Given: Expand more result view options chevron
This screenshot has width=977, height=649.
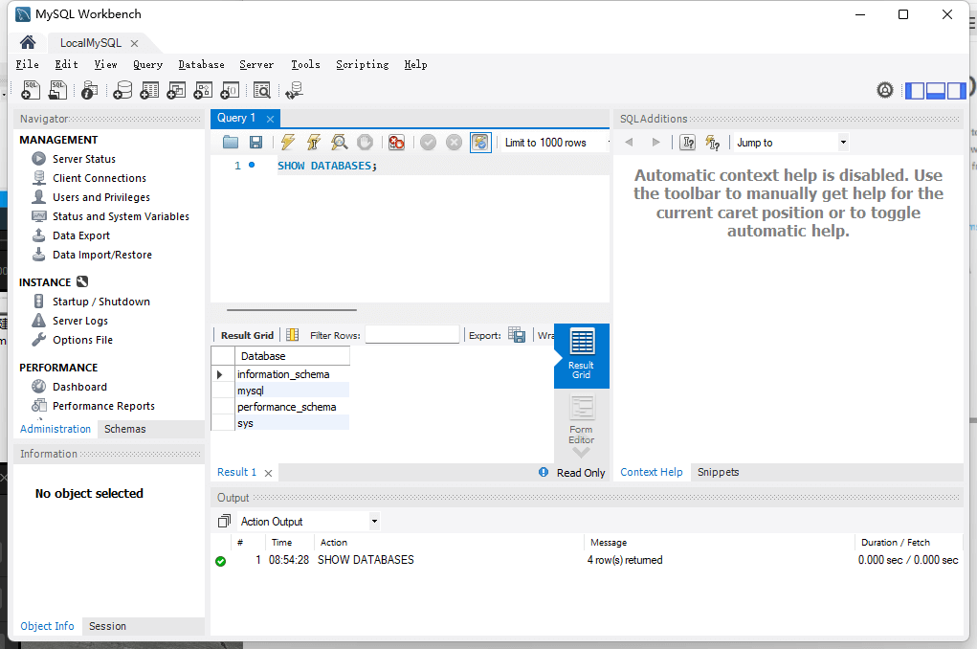Looking at the screenshot, I should tap(581, 453).
